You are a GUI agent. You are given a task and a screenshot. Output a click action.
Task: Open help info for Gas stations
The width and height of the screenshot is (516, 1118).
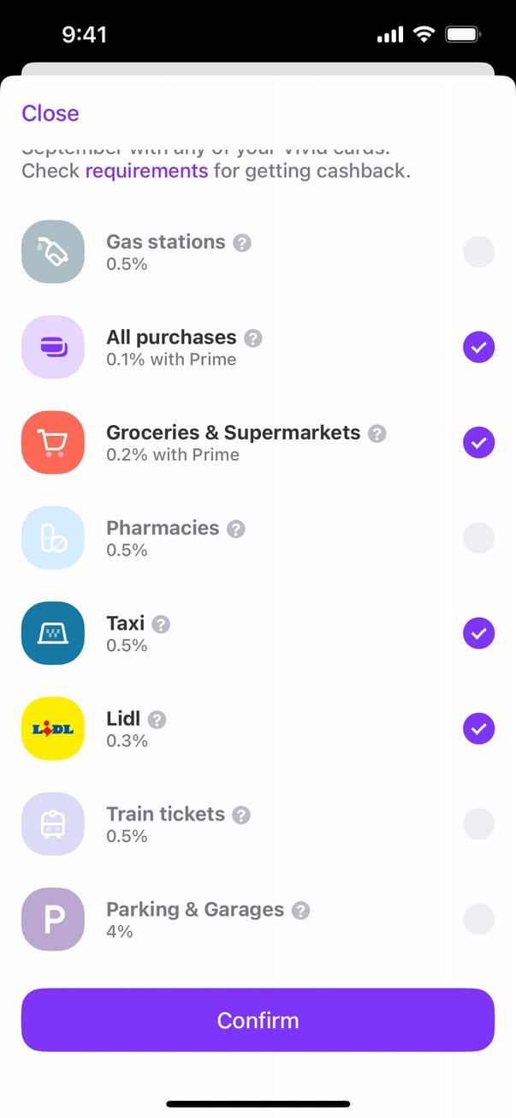click(242, 242)
